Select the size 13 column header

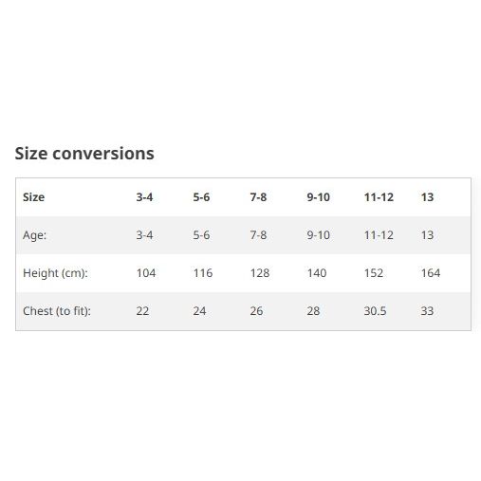(427, 197)
